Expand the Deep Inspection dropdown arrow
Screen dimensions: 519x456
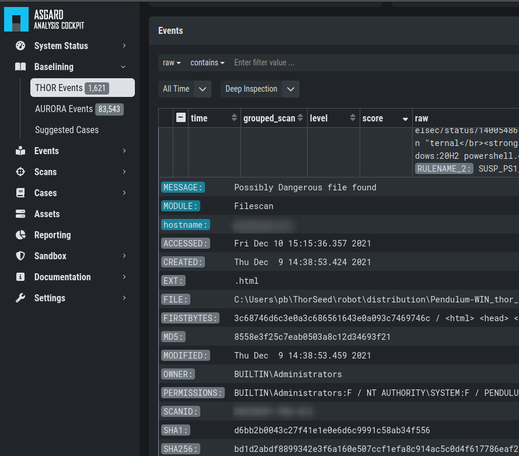291,89
